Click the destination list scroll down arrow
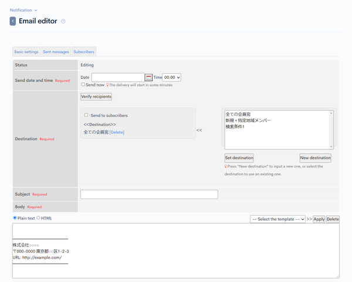The width and height of the screenshot is (352, 282). tap(331, 147)
